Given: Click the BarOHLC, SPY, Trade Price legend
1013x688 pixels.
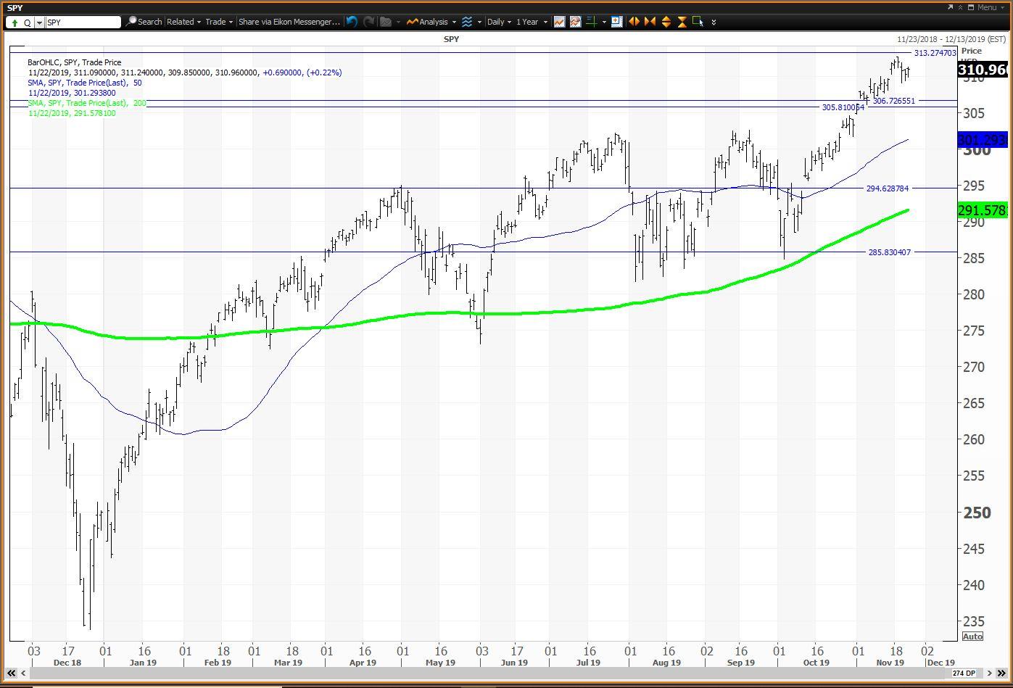Looking at the screenshot, I should (75, 62).
